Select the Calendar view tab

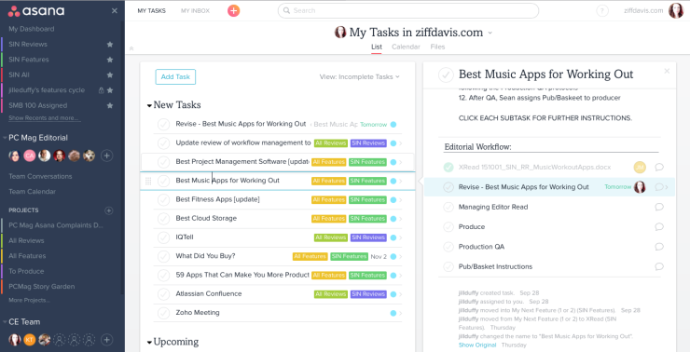pyautogui.click(x=406, y=47)
